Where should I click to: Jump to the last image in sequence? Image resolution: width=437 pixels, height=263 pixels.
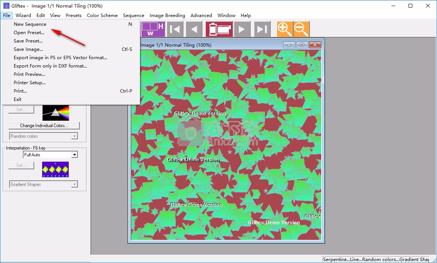click(262, 29)
